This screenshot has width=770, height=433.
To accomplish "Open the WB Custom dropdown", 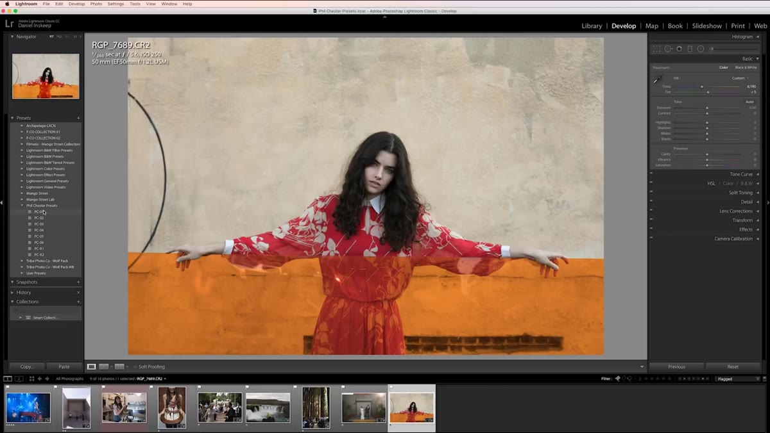I will [740, 78].
